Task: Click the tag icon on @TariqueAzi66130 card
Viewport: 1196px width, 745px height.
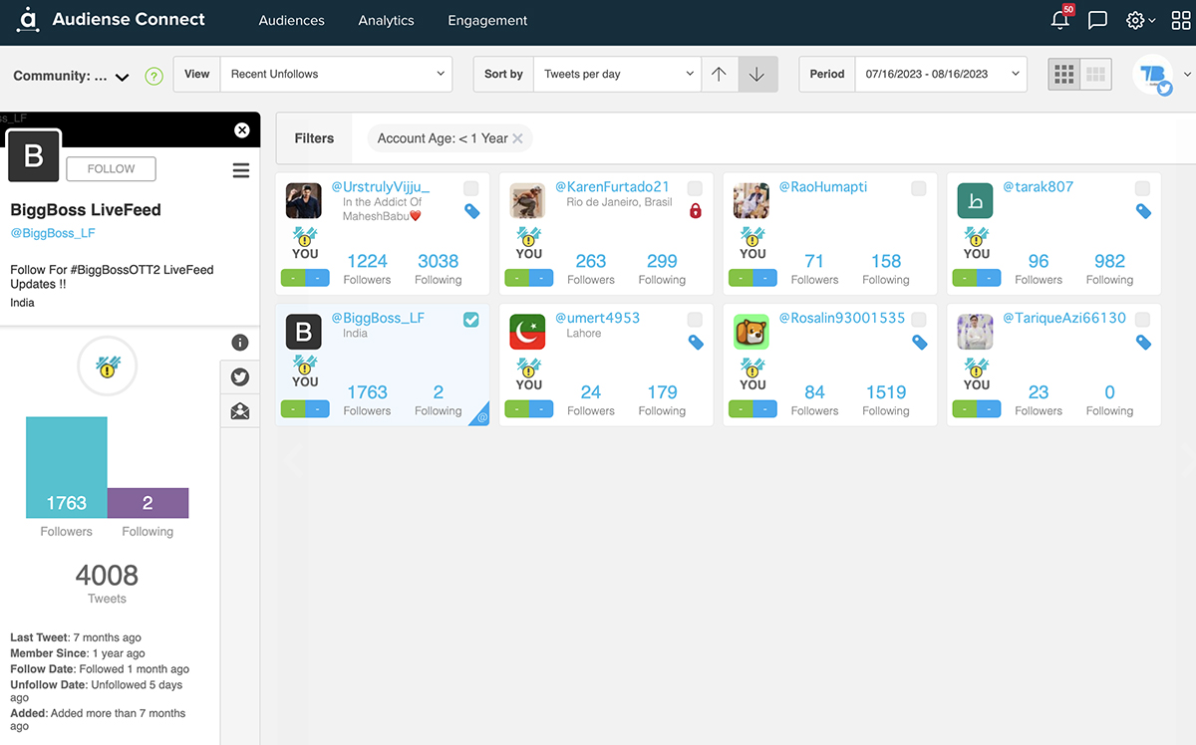Action: coord(1143,342)
